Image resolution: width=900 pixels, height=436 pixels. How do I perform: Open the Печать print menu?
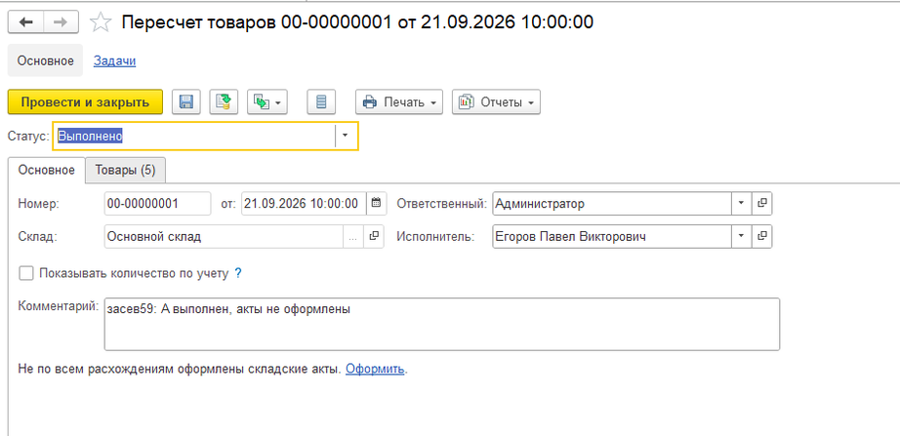pyautogui.click(x=399, y=102)
